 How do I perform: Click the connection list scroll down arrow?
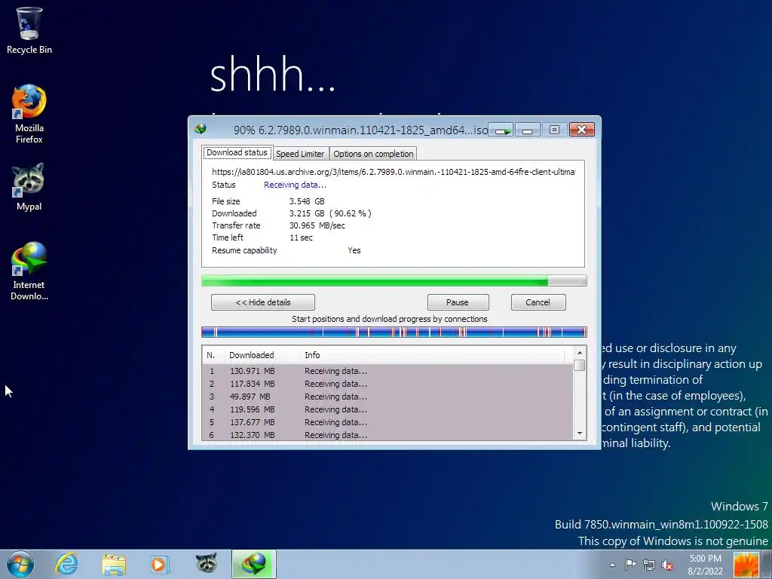[580, 433]
